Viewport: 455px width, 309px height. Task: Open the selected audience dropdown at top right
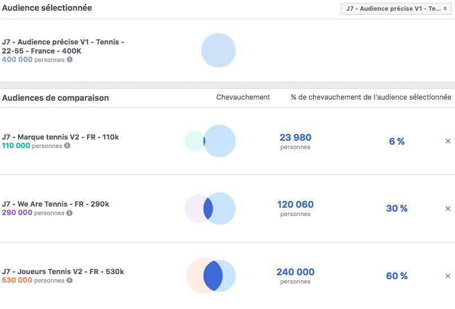click(x=395, y=8)
